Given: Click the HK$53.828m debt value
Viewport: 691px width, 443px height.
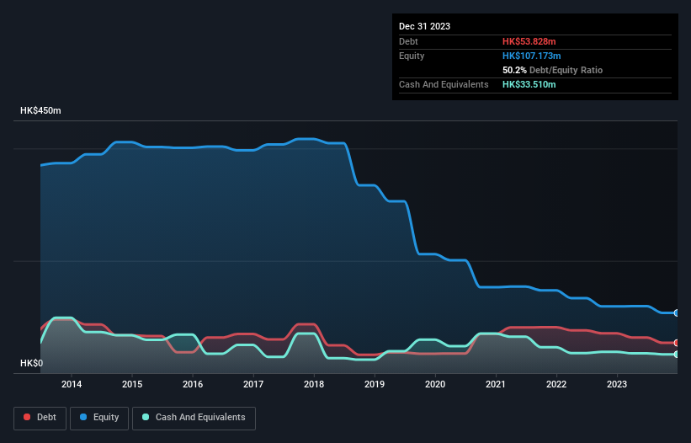Looking at the screenshot, I should [x=529, y=41].
